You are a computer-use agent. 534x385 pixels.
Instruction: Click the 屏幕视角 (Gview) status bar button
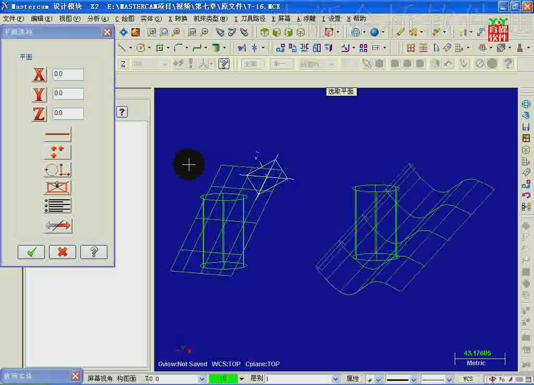pyautogui.click(x=100, y=379)
